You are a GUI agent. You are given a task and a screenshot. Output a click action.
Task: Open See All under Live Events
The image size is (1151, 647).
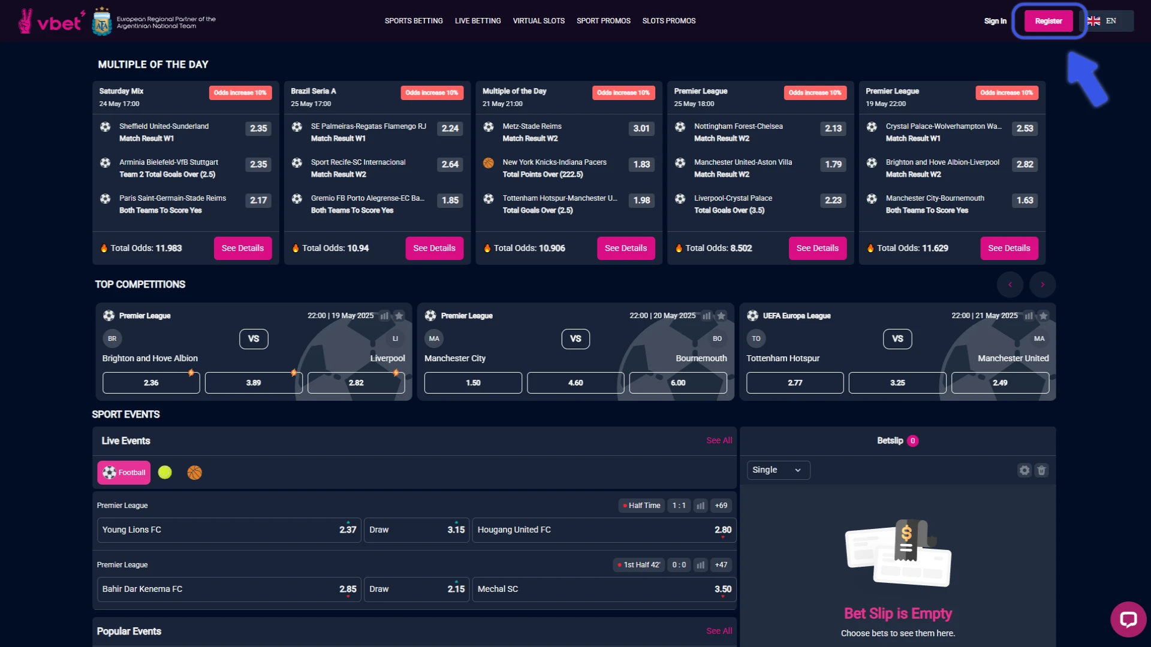click(x=718, y=440)
